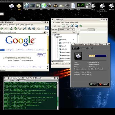Click Install Marked button in KPackage
The image size is (115, 115).
tap(57, 64)
